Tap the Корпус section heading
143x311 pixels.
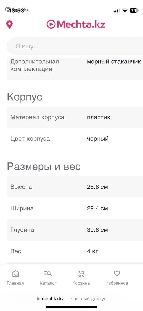click(25, 97)
